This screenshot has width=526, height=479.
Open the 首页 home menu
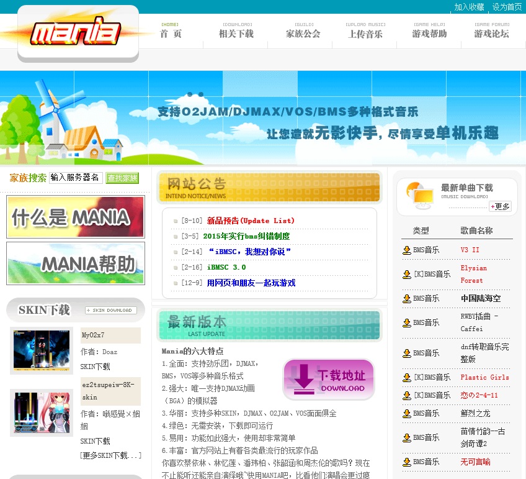point(171,30)
